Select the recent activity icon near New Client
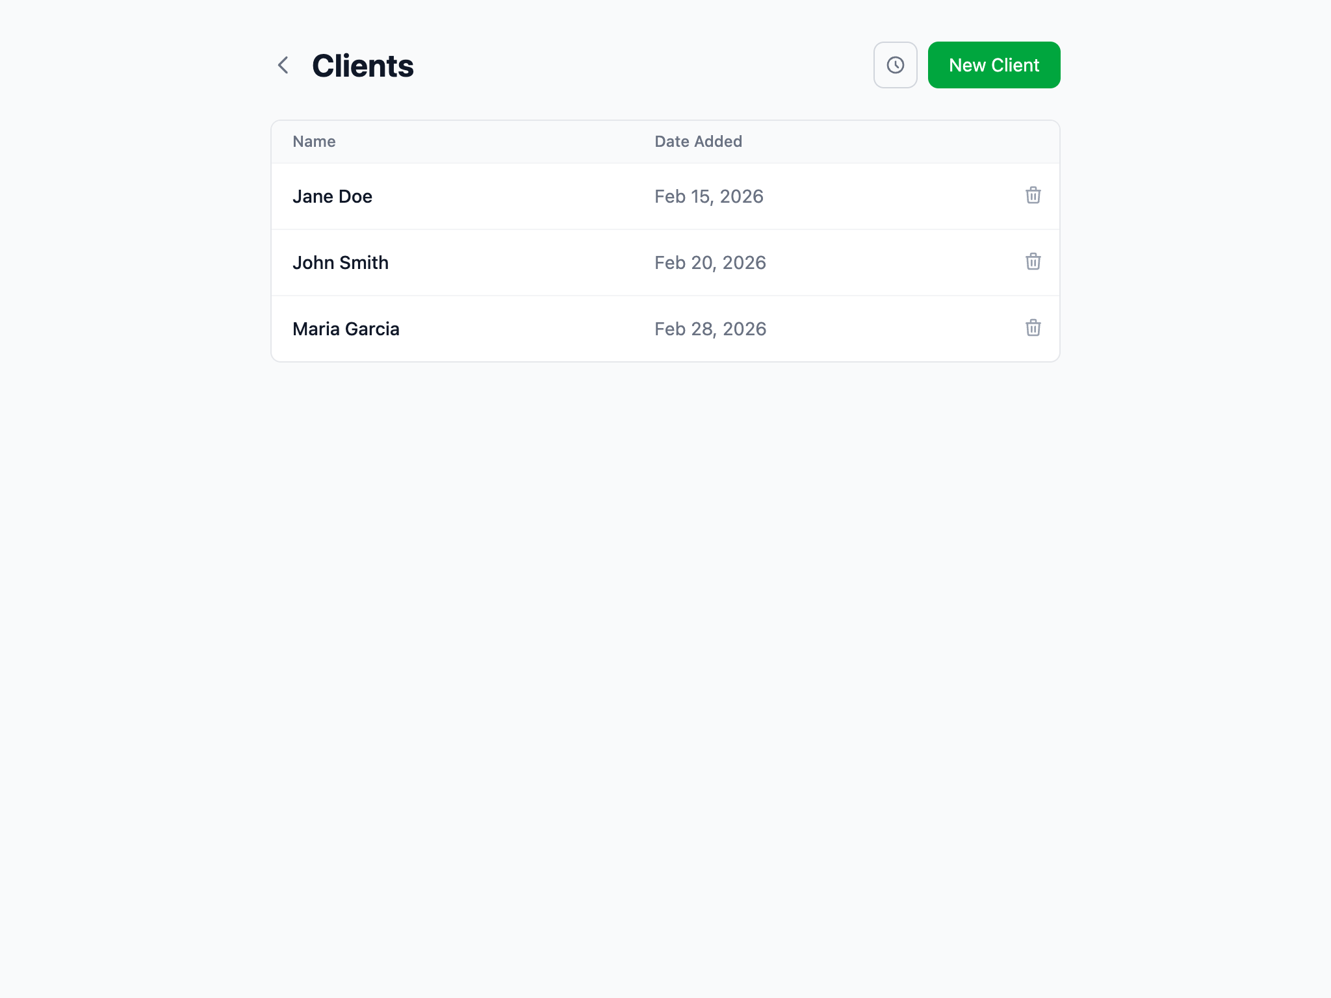Image resolution: width=1331 pixels, height=998 pixels. 895,64
